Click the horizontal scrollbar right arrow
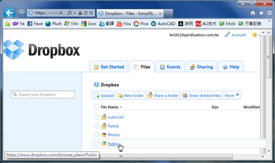 (x=263, y=156)
